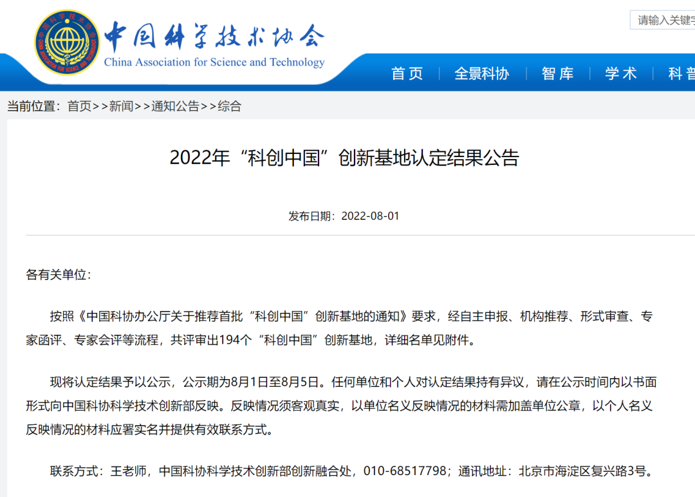Click the 各有关单位 salutation line
The height and width of the screenshot is (497, 695).
click(x=59, y=275)
